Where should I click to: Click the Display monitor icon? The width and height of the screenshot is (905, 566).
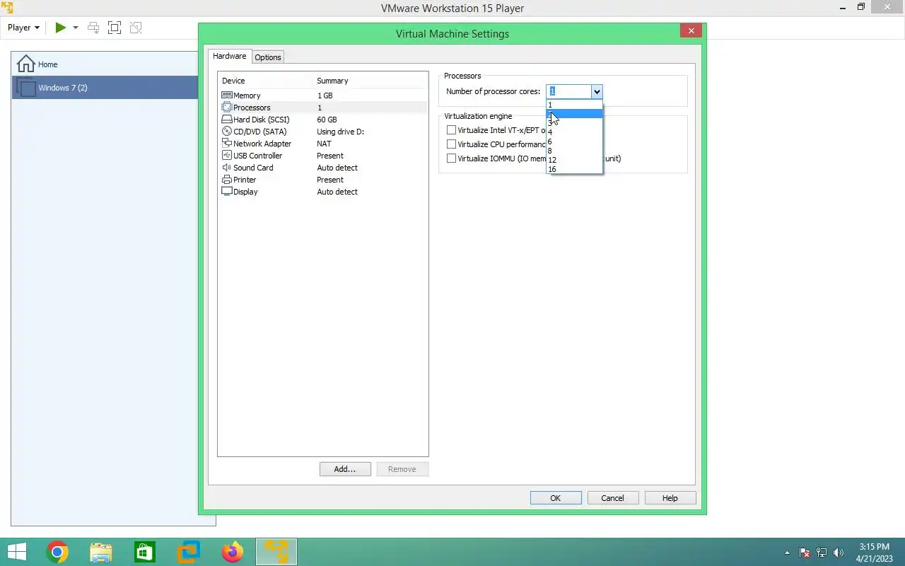[227, 192]
